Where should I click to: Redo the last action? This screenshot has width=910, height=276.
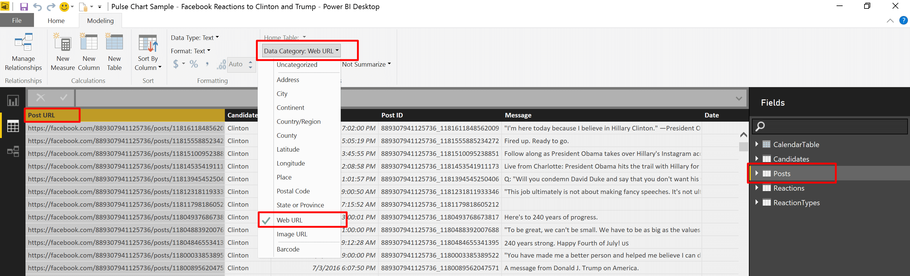tap(51, 7)
